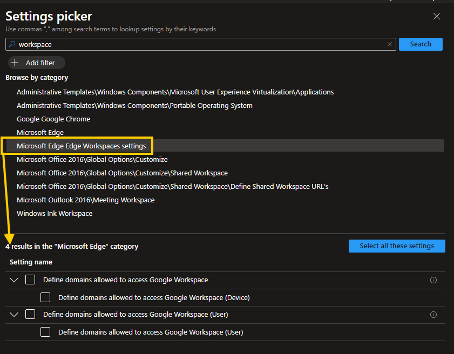Click the plus icon on Add filter

click(x=15, y=63)
